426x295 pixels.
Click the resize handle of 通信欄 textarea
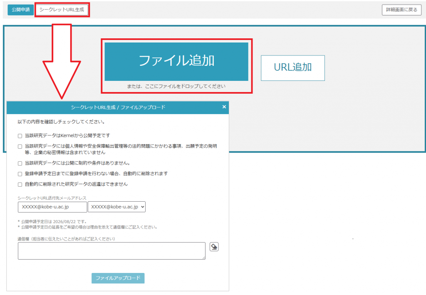pyautogui.click(x=204, y=258)
